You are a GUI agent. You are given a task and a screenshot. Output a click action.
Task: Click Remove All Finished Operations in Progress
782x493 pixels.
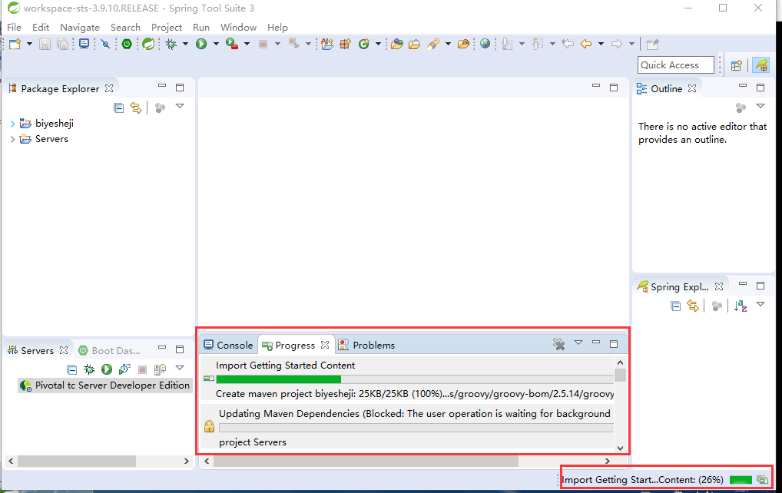tap(558, 344)
